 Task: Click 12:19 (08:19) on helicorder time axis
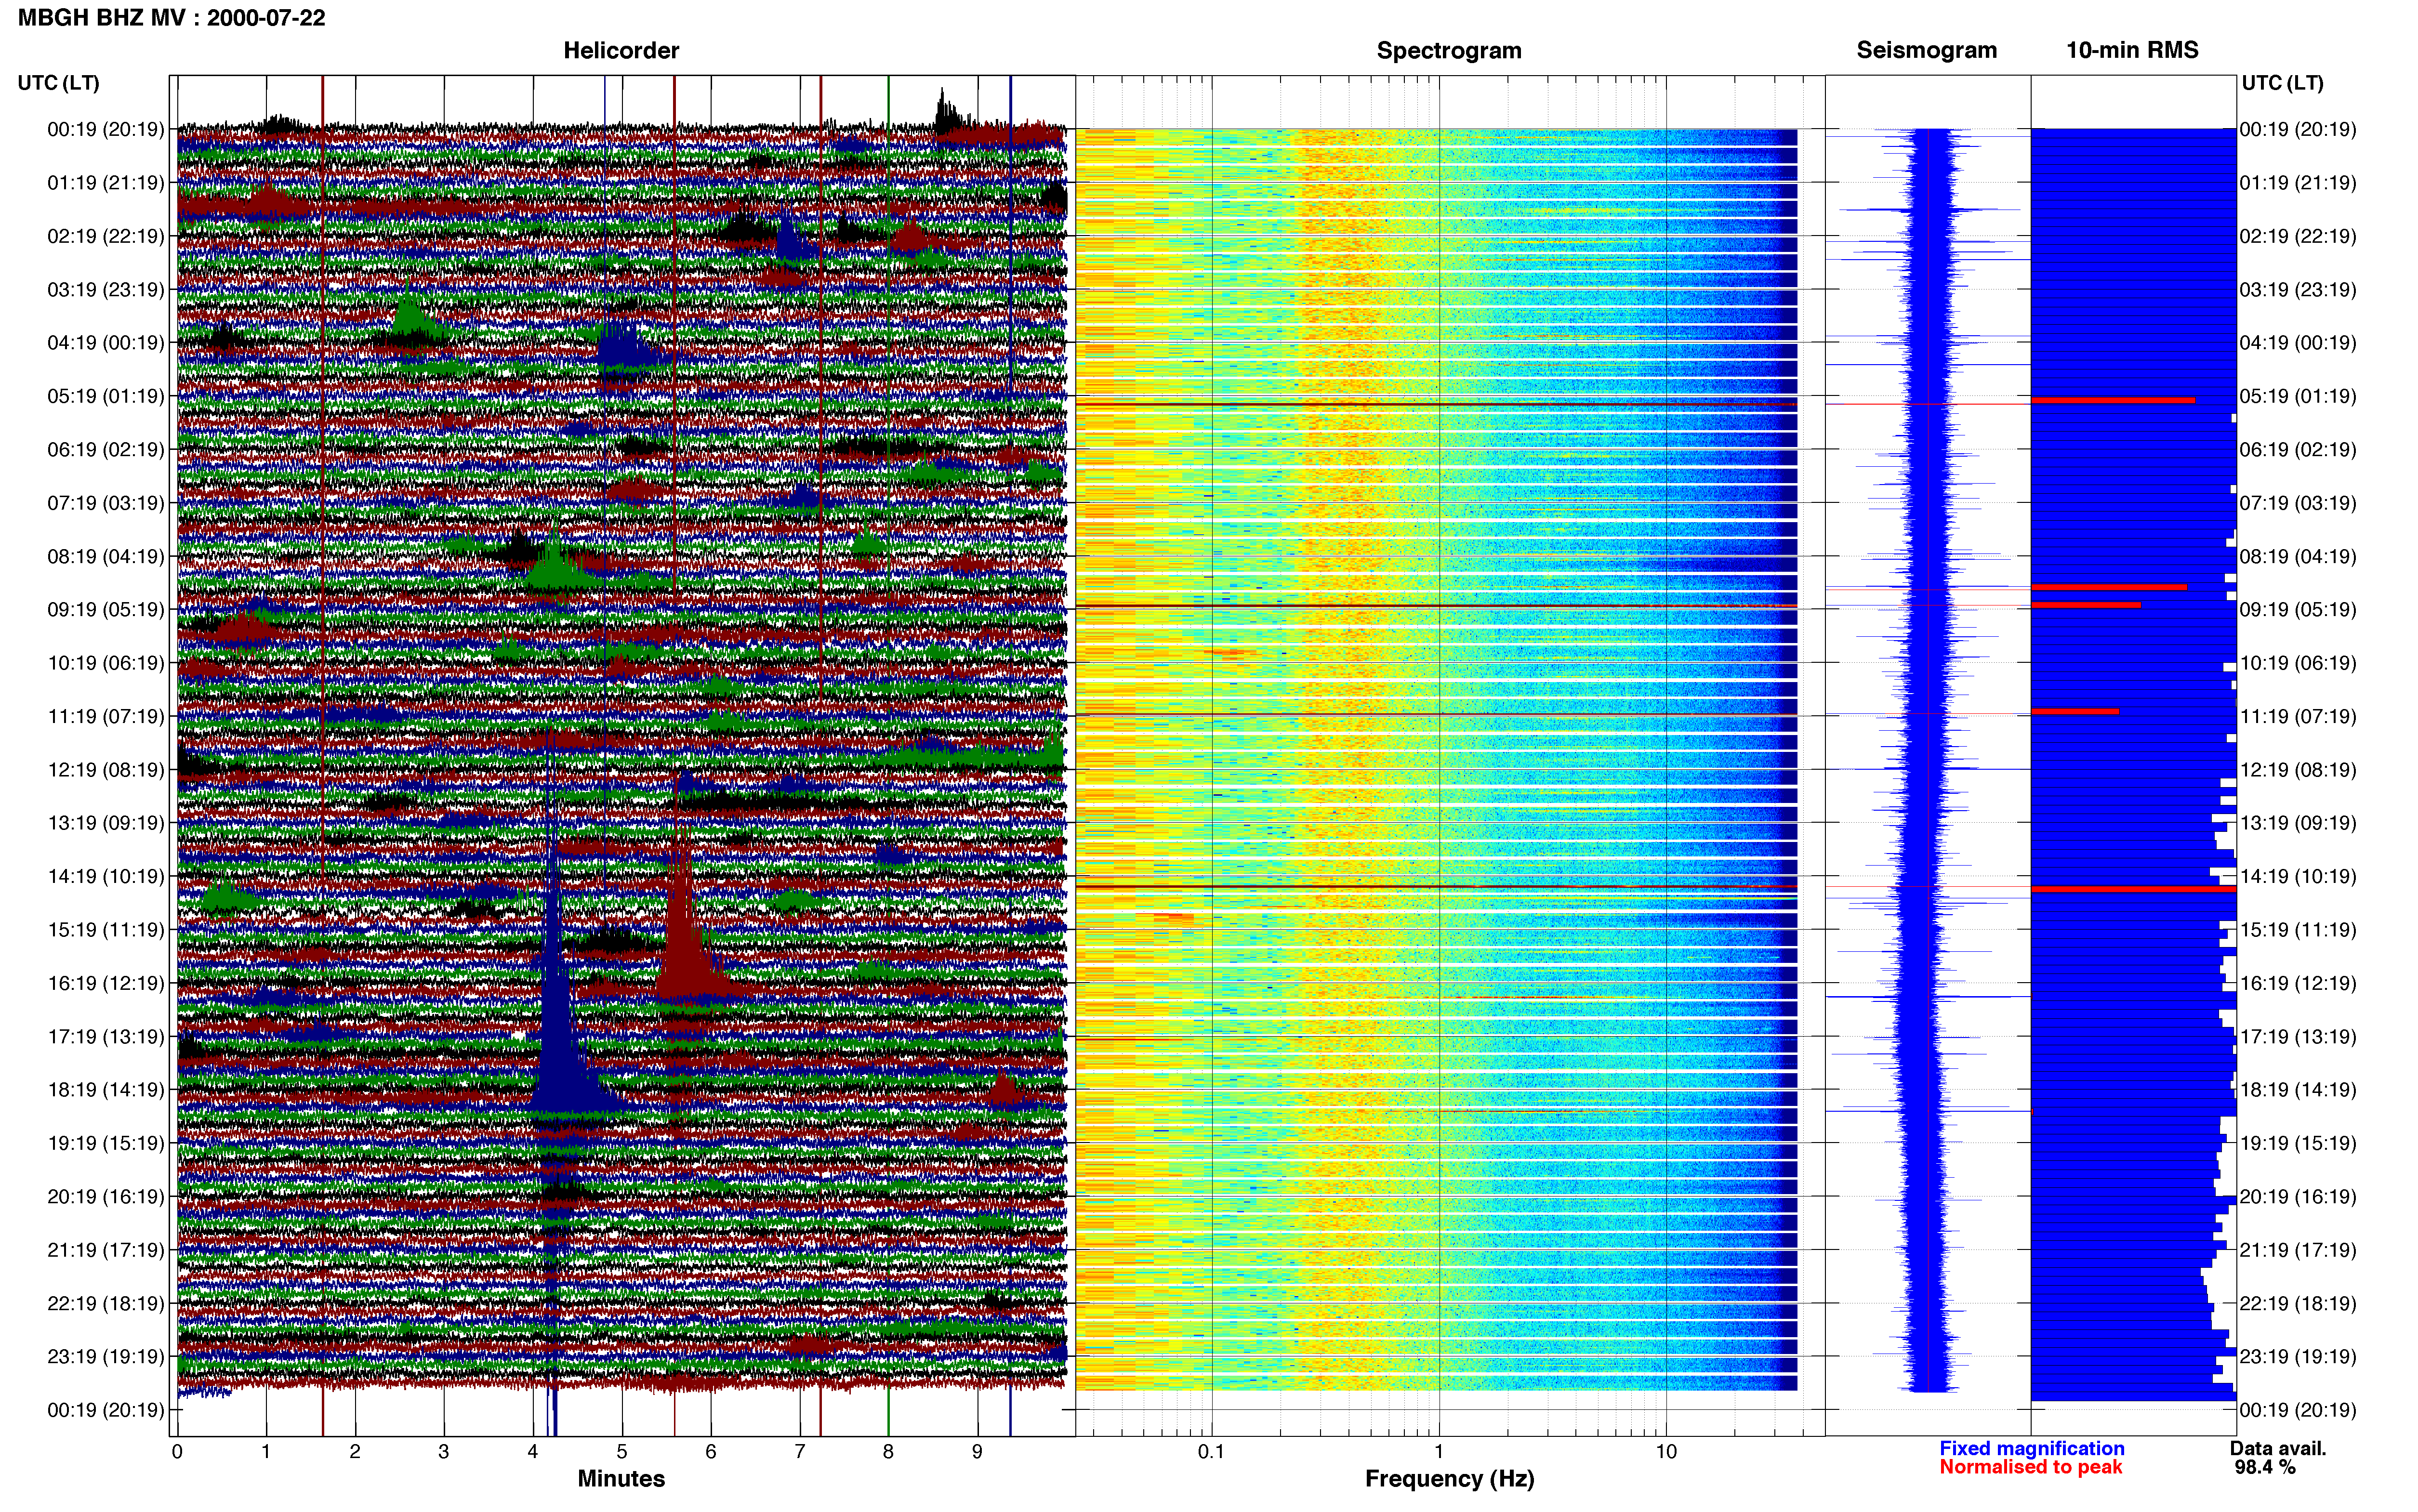pyautogui.click(x=105, y=770)
